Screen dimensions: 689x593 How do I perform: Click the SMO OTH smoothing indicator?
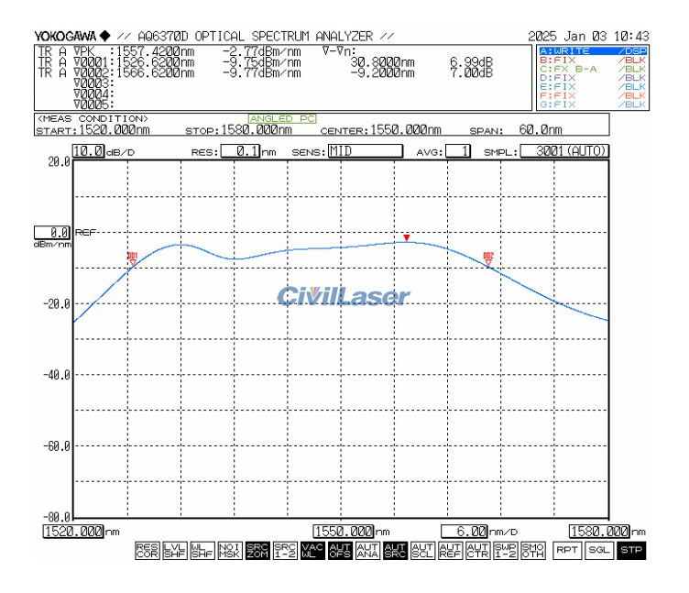(x=533, y=550)
